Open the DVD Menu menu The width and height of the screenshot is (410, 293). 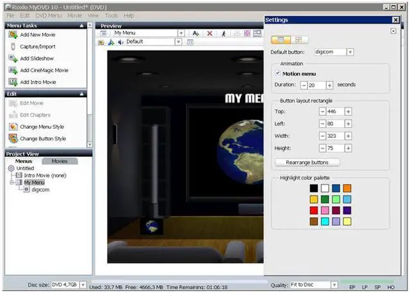pos(48,15)
